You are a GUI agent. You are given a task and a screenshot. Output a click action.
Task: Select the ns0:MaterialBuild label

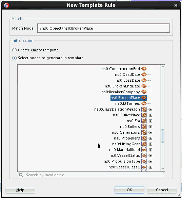tap(124, 150)
